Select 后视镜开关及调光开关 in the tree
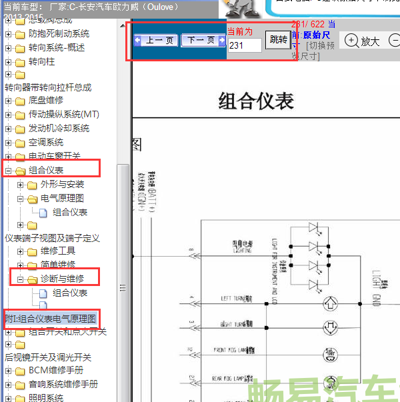This screenshot has height=402, width=400. click(48, 357)
